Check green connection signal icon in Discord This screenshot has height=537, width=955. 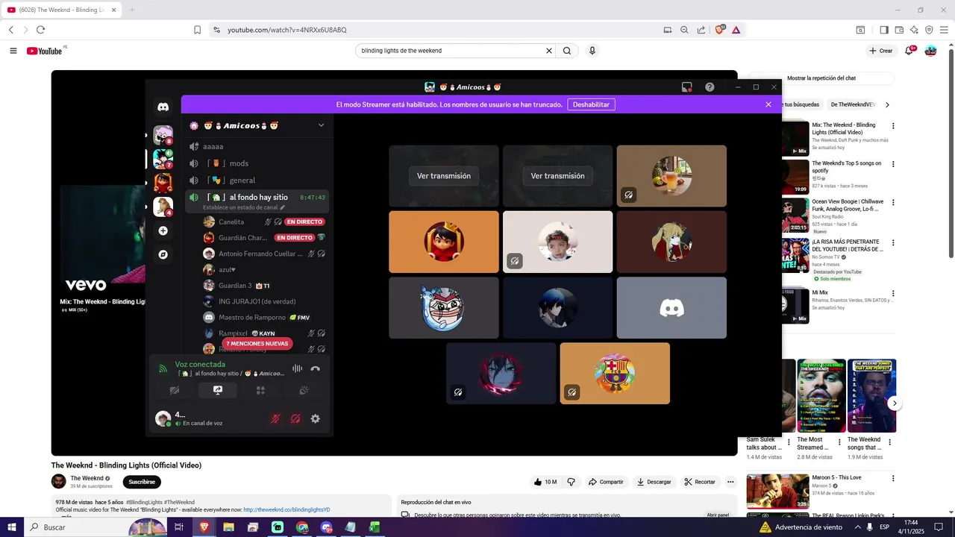163,368
